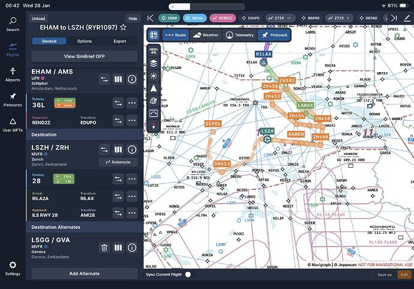Toggle Weather overlay on map
This screenshot has width=414, height=289.
coord(205,35)
